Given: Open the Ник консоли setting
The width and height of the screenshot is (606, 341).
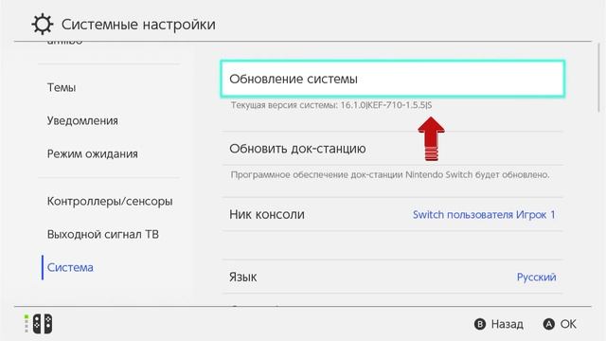Looking at the screenshot, I should coord(393,215).
